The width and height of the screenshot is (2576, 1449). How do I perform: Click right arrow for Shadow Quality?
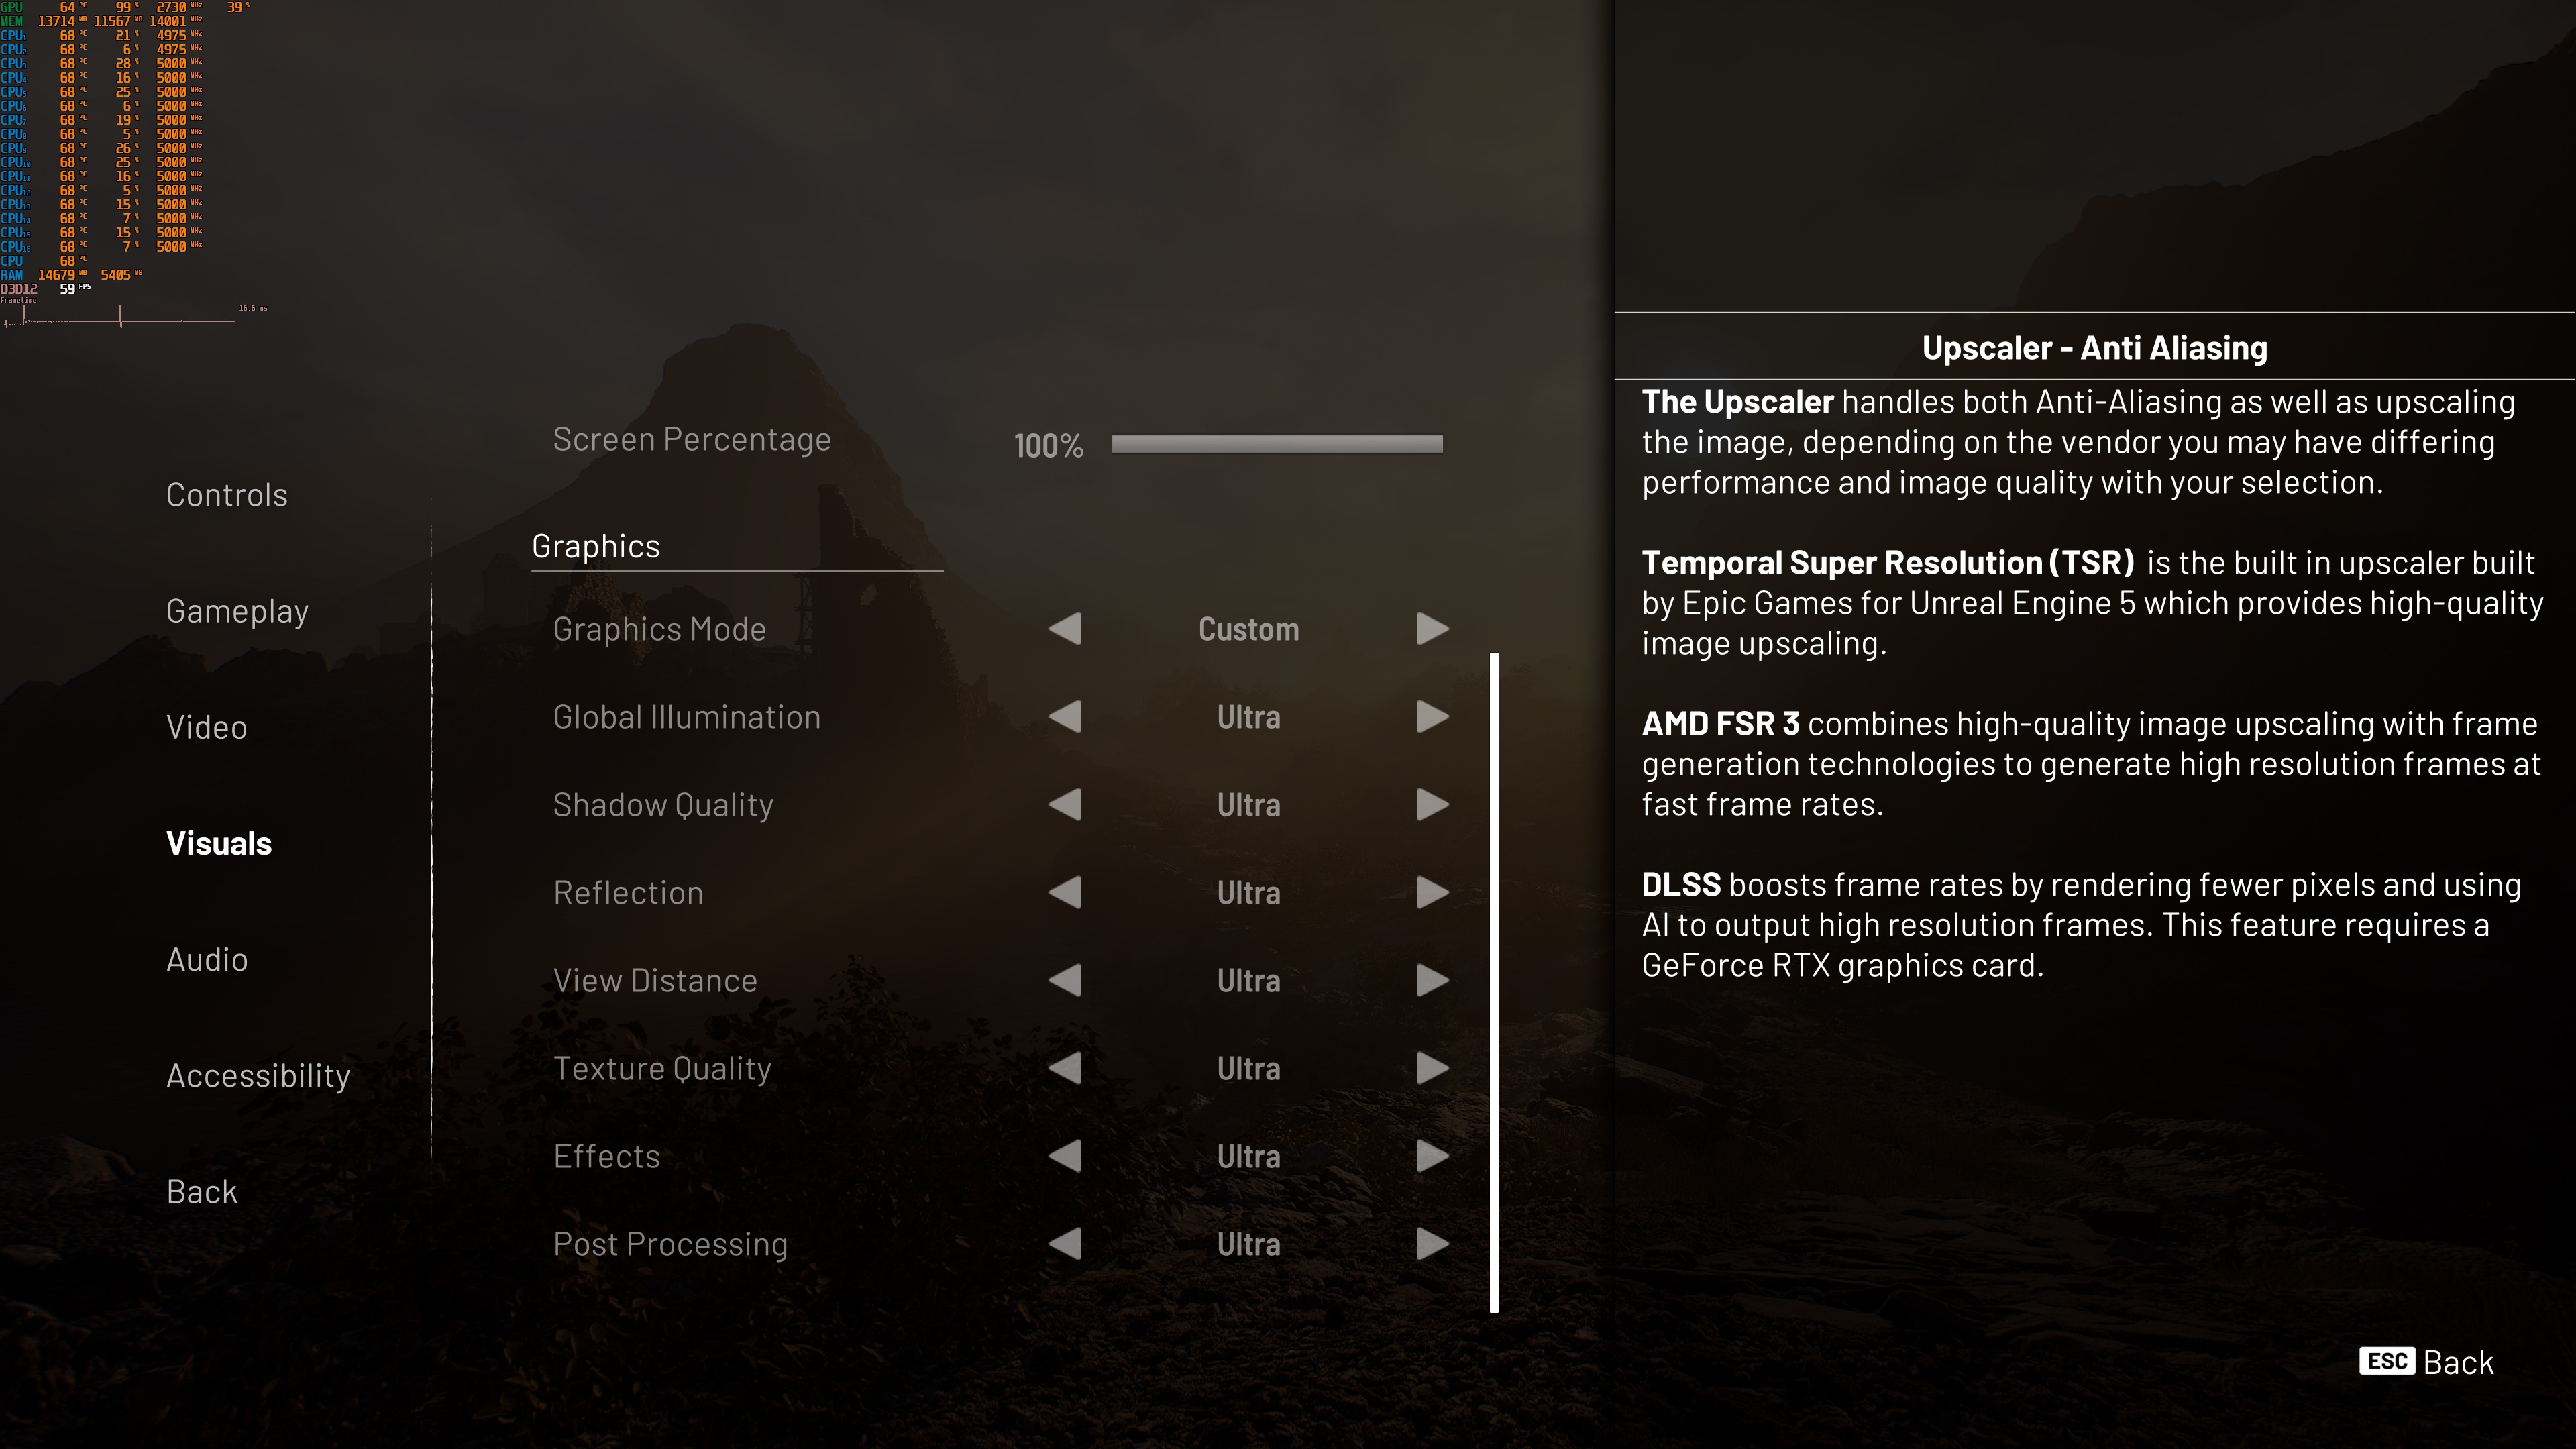[1432, 805]
